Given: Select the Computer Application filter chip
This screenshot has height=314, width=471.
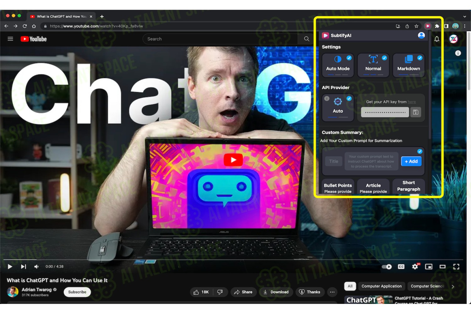Looking at the screenshot, I should coord(382,286).
